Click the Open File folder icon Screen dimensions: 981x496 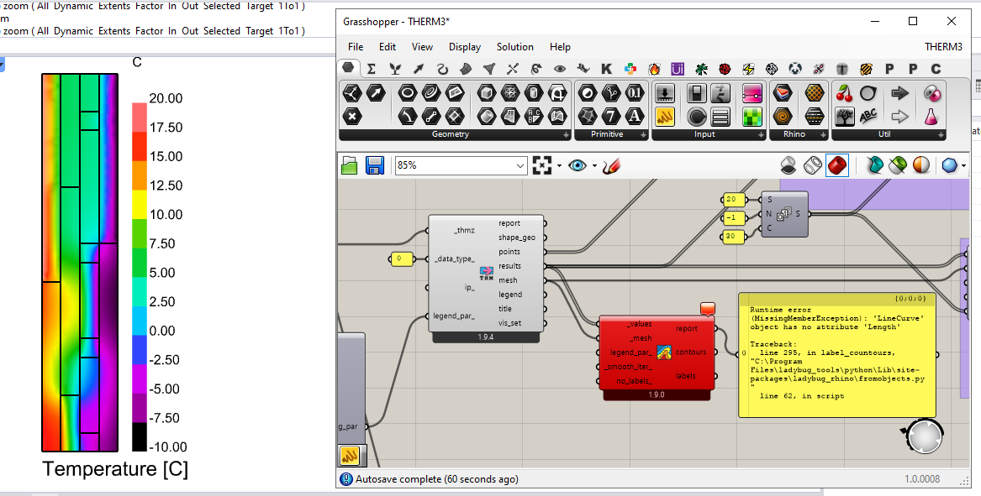tap(350, 166)
